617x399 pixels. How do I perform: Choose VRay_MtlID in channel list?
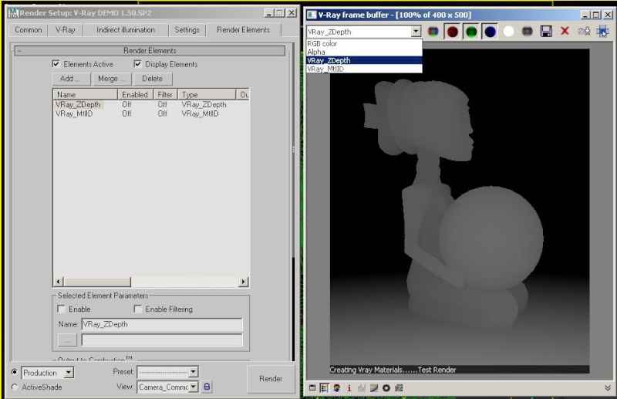(364, 69)
